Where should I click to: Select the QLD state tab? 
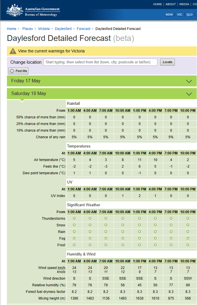[x=190, y=15]
